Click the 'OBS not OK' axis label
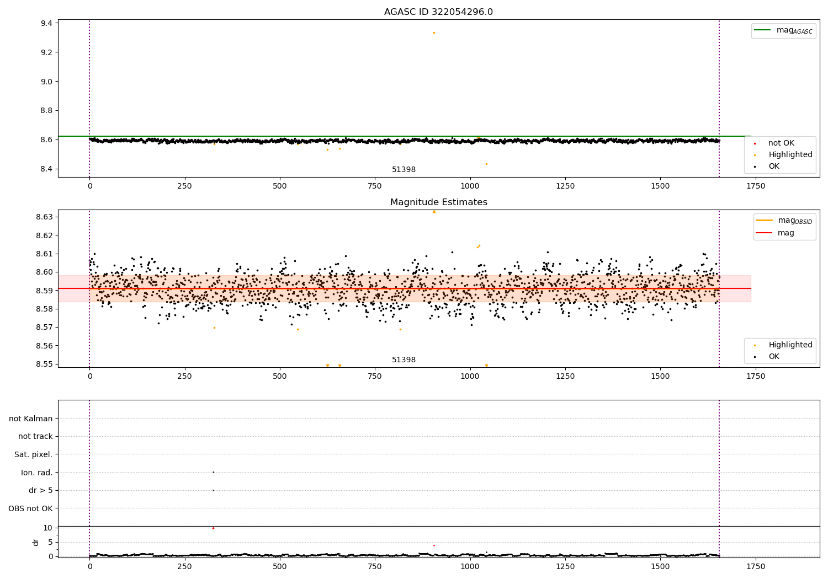The width and height of the screenshot is (828, 579). coord(30,508)
